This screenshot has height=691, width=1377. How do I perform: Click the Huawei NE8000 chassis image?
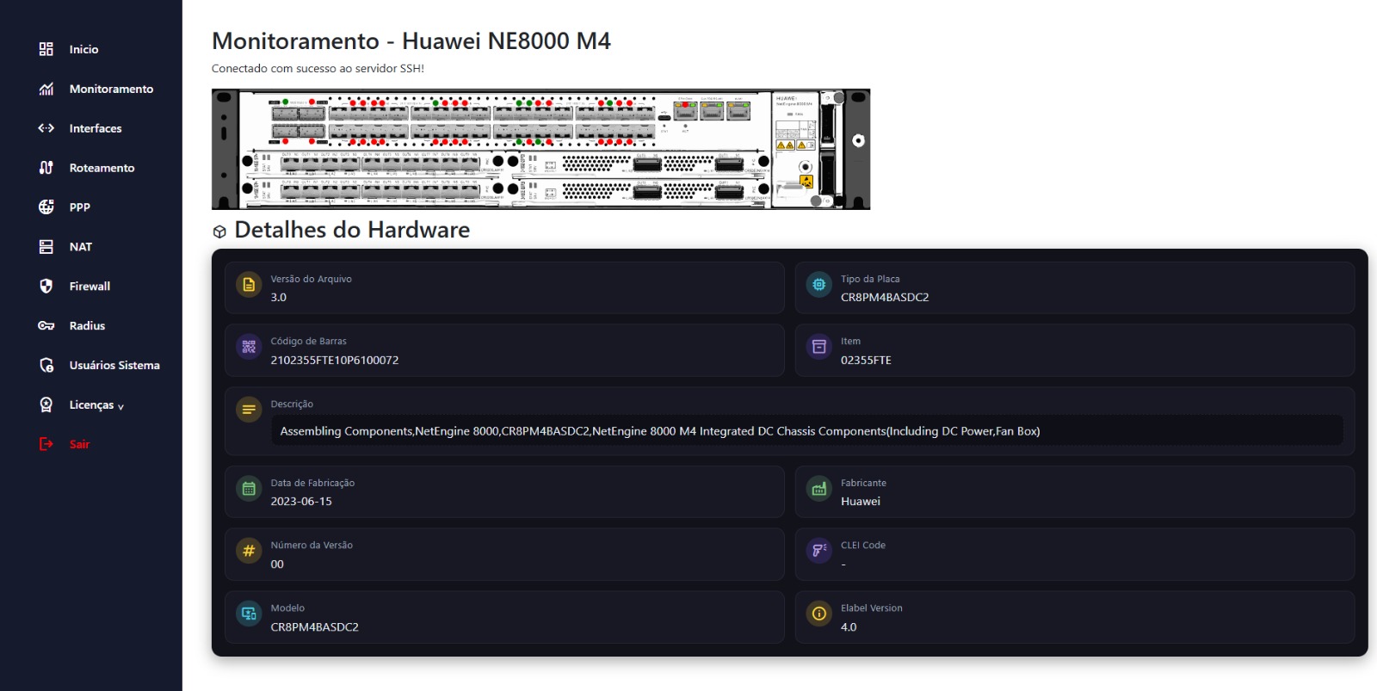click(x=540, y=149)
